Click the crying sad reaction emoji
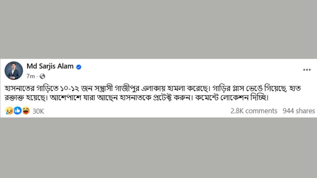 pyautogui.click(x=9, y=111)
